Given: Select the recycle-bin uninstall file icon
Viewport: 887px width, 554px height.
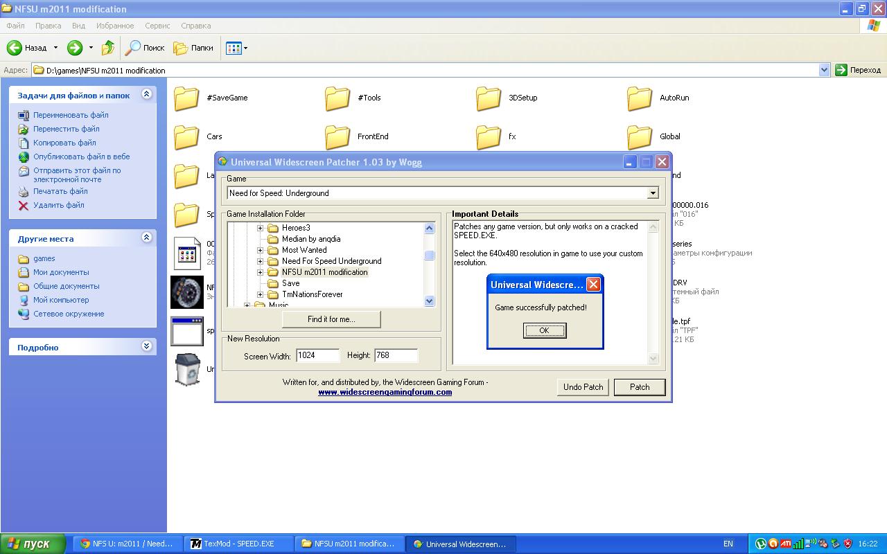Looking at the screenshot, I should 187,369.
